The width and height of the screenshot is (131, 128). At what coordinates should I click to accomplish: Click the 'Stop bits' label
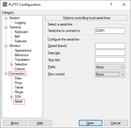coord(54,60)
